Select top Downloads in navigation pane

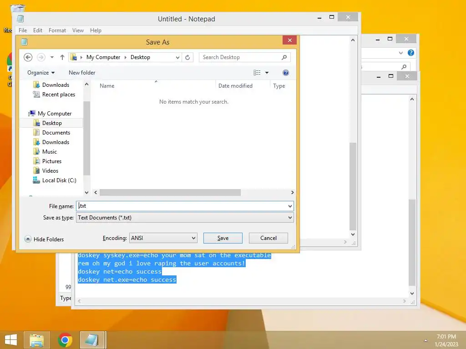coord(55,85)
